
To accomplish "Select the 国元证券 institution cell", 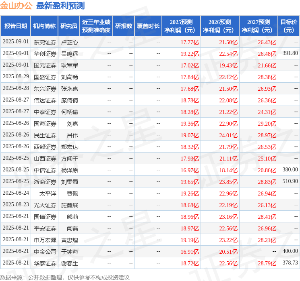I will pyautogui.click(x=45, y=65).
